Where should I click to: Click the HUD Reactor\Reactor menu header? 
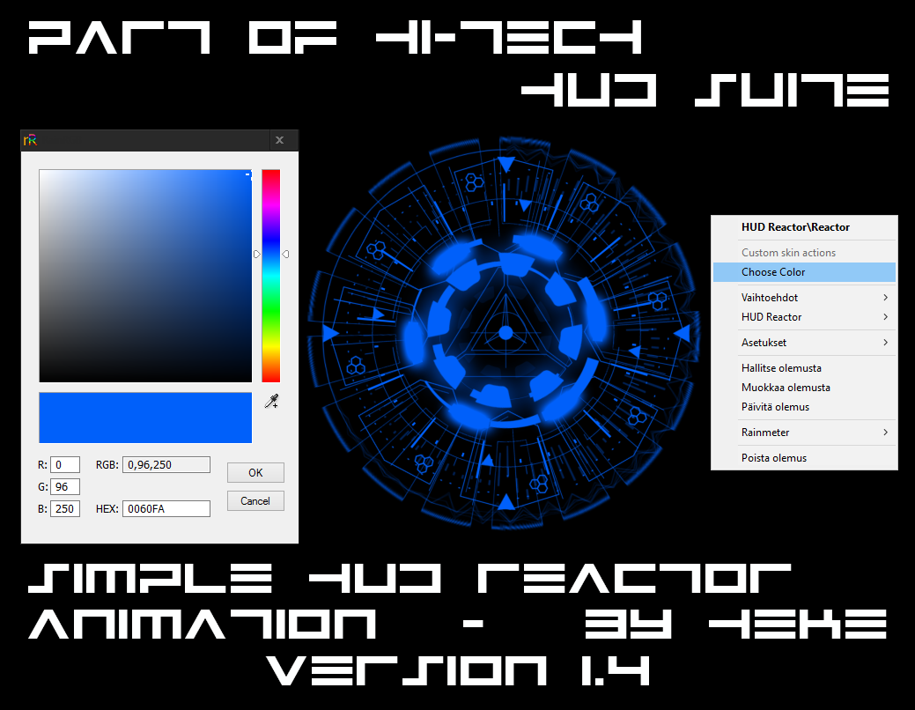pos(804,227)
